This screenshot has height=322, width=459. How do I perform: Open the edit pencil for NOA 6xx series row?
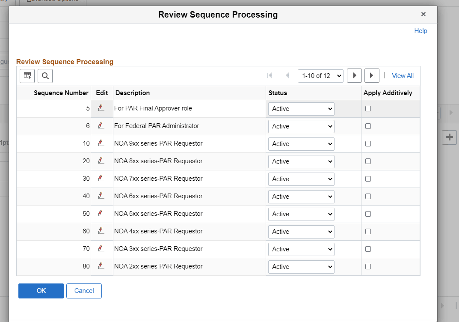[102, 196]
